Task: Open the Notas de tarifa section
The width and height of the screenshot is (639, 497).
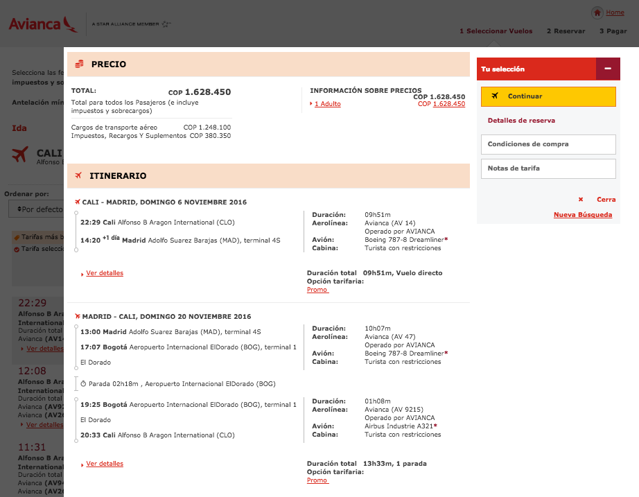Action: [548, 168]
